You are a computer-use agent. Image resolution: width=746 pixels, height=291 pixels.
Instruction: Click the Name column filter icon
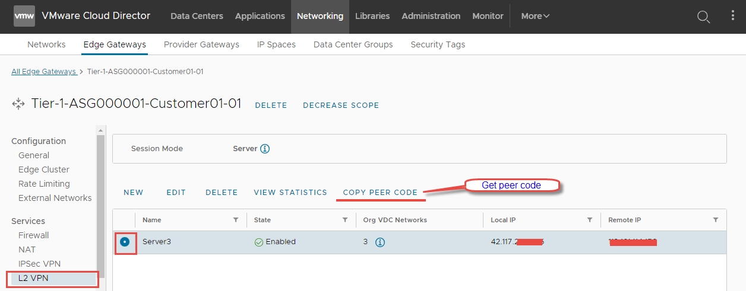tap(236, 220)
